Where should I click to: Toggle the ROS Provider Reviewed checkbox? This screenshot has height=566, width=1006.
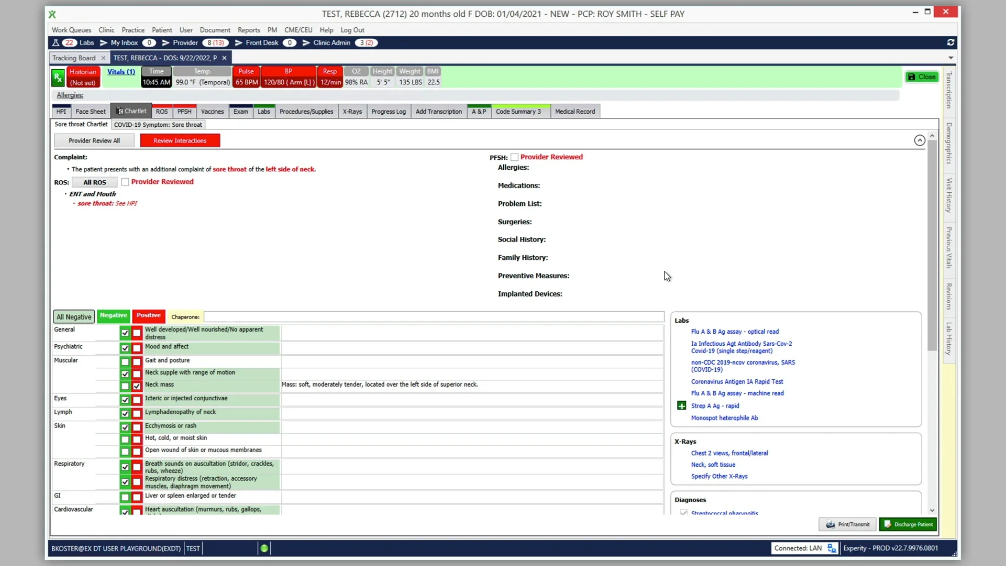(x=125, y=182)
